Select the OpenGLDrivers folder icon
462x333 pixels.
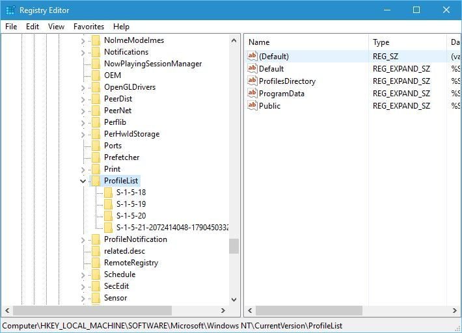[96, 87]
